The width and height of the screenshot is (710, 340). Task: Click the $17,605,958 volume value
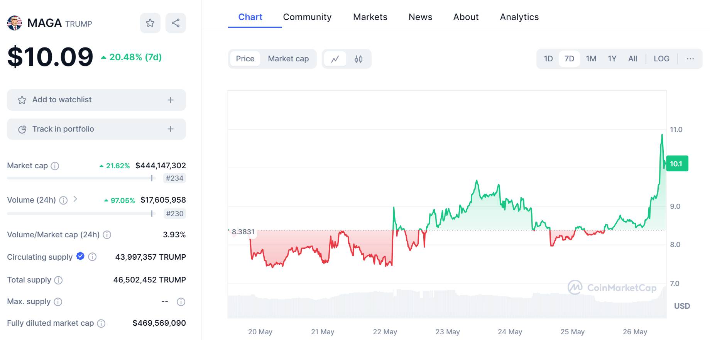tap(163, 200)
